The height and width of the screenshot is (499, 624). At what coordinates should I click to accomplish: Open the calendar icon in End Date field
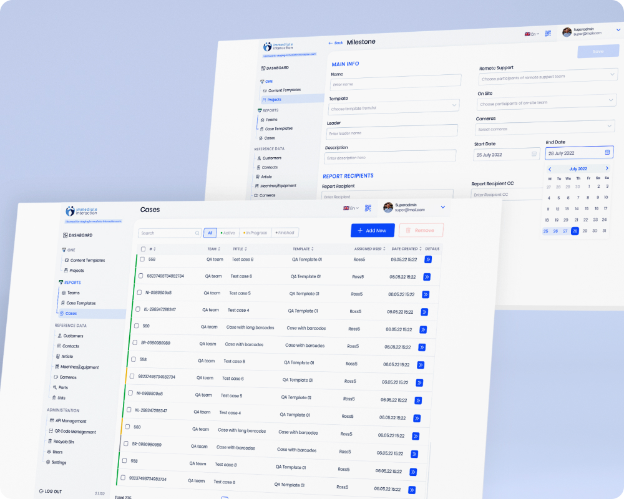click(x=607, y=152)
